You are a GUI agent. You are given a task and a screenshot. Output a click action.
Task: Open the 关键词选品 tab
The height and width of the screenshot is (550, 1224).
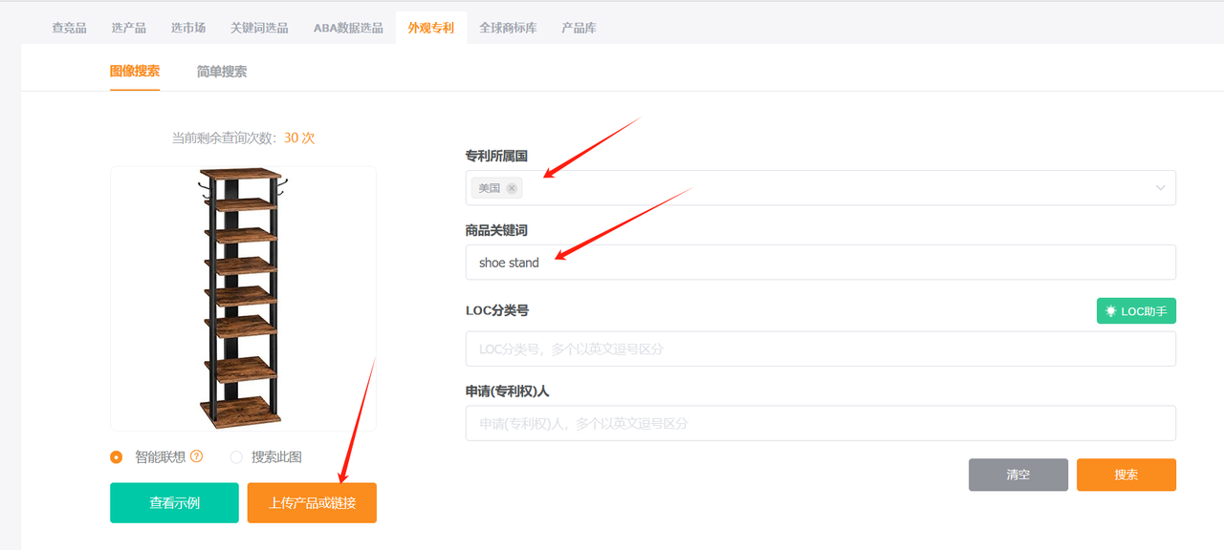click(x=259, y=28)
